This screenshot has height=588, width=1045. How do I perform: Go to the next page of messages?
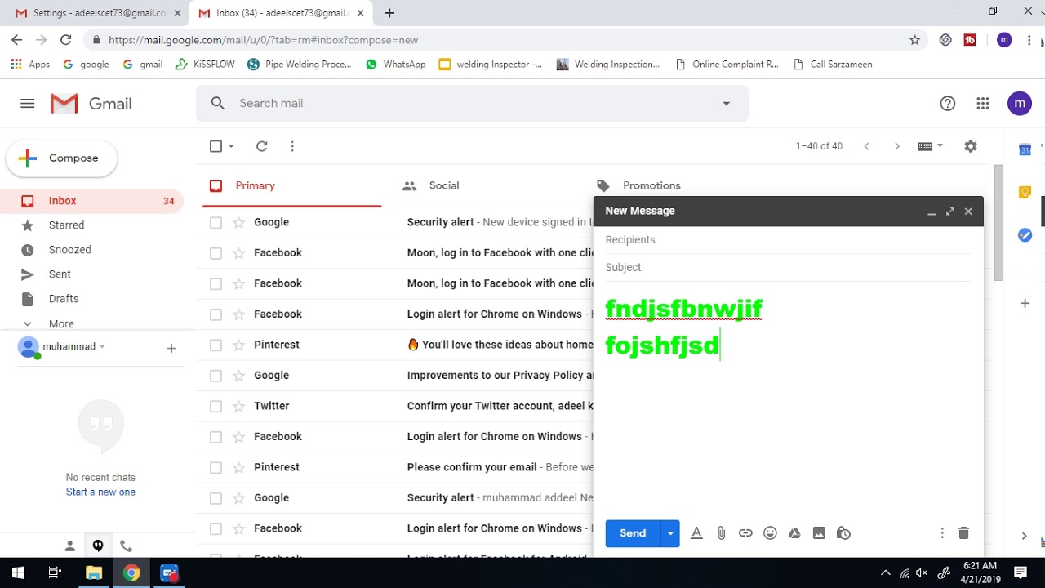coord(897,146)
